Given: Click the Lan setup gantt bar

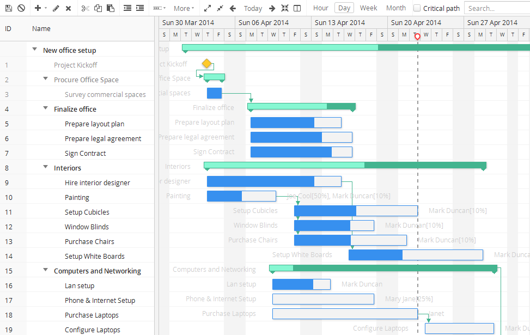Looking at the screenshot, I should click(302, 284).
